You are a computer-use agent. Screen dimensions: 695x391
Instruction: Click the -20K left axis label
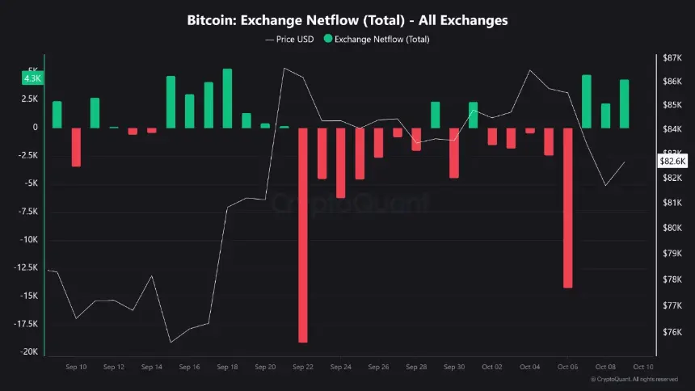pyautogui.click(x=29, y=351)
